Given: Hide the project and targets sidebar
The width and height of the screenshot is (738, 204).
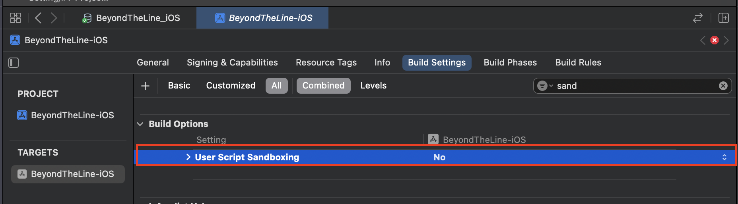Looking at the screenshot, I should 14,63.
